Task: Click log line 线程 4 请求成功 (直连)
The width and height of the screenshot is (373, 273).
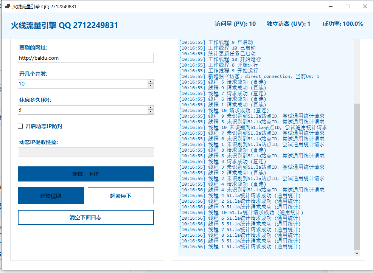Action: pos(223,184)
